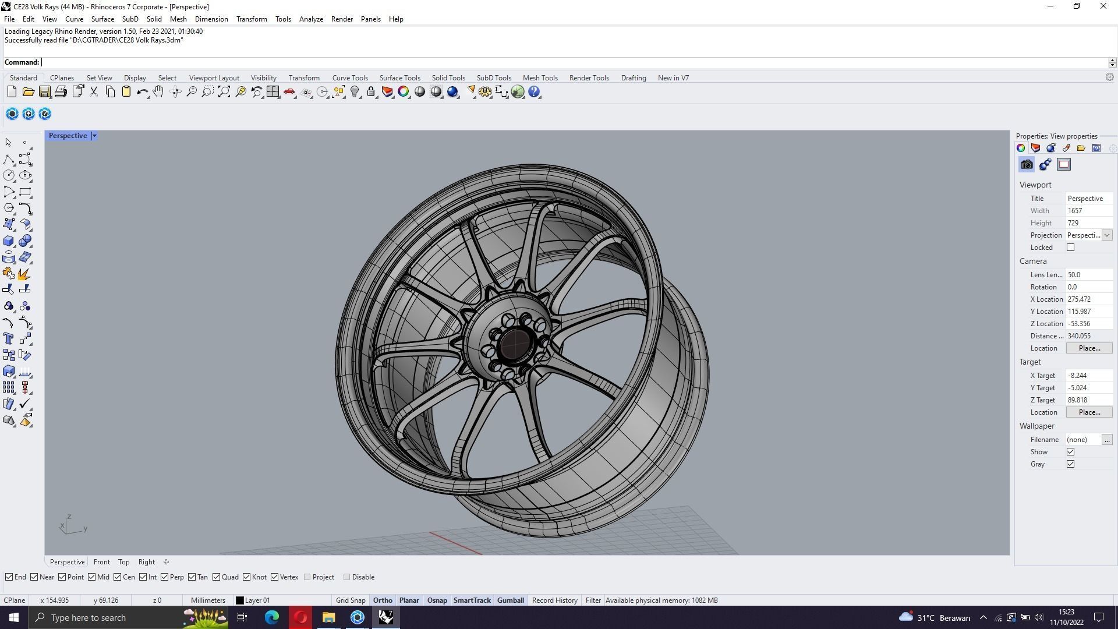Image resolution: width=1118 pixels, height=629 pixels.
Task: Open Layers via the toolbar layers icon
Action: coord(387,92)
